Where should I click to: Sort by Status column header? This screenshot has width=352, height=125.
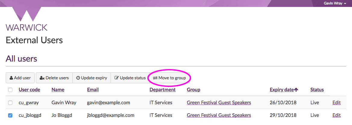coord(317,90)
